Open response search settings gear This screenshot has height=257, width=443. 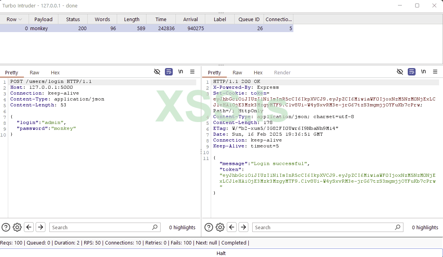point(220,227)
